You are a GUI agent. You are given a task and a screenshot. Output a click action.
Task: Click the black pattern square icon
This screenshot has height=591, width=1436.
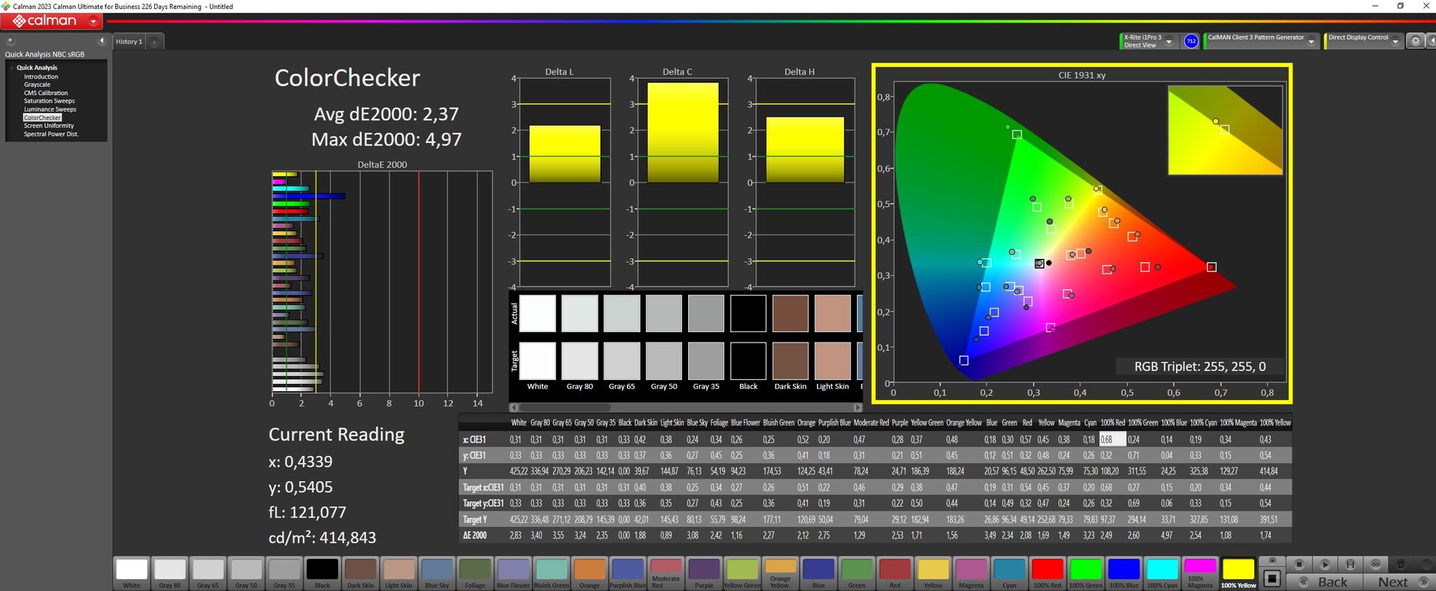(x=1271, y=578)
